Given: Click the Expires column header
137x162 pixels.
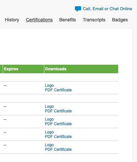Looking at the screenshot, I should [23, 69].
